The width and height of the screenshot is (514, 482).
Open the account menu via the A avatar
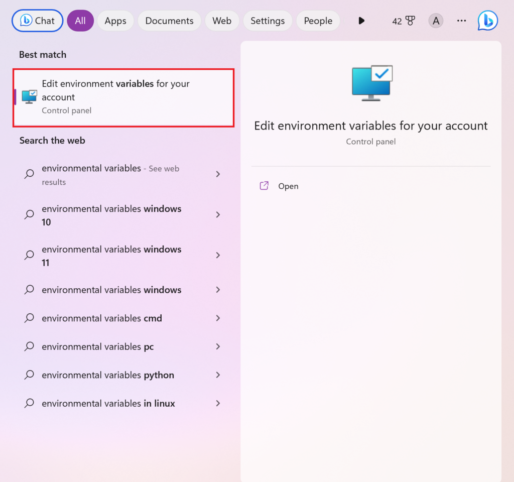point(436,21)
